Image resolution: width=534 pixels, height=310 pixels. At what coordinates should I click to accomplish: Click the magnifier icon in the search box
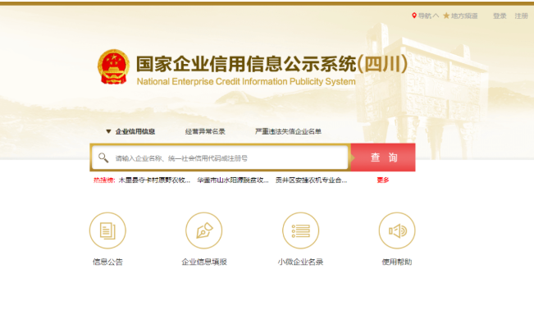(x=103, y=157)
